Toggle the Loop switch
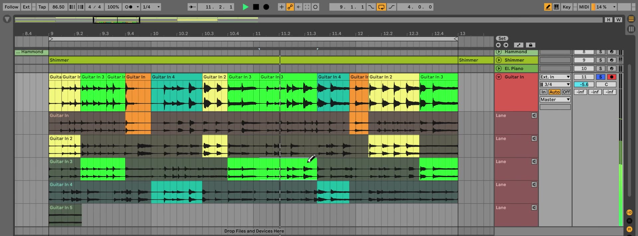The image size is (638, 236). pos(381,7)
